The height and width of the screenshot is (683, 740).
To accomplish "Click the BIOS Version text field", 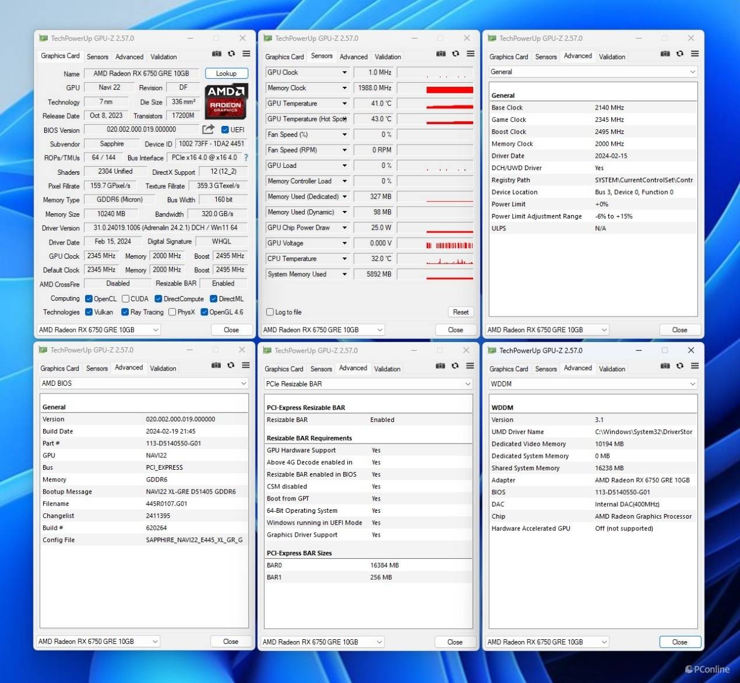I will click(141, 129).
